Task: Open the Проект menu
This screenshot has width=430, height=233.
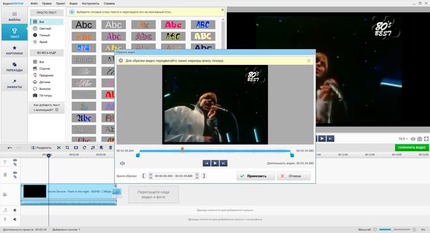Action: tap(60, 4)
